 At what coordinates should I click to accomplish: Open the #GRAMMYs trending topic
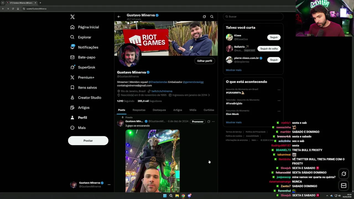tap(235, 93)
